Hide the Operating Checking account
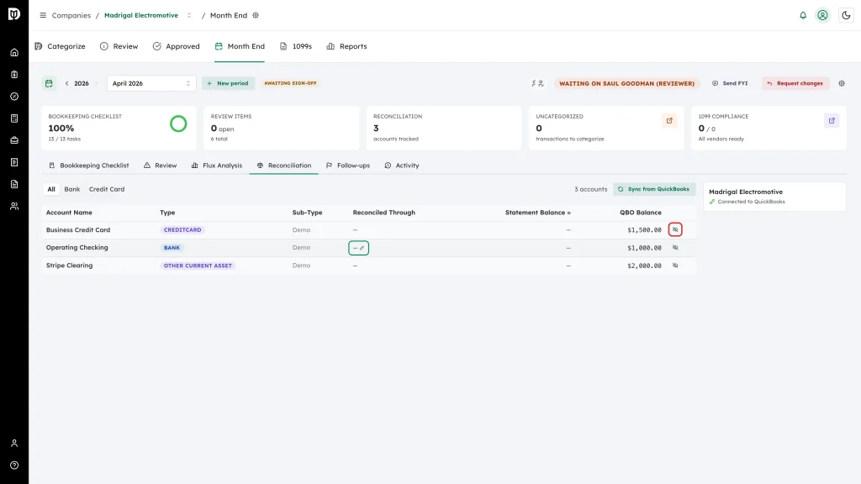The image size is (861, 484). tap(675, 248)
